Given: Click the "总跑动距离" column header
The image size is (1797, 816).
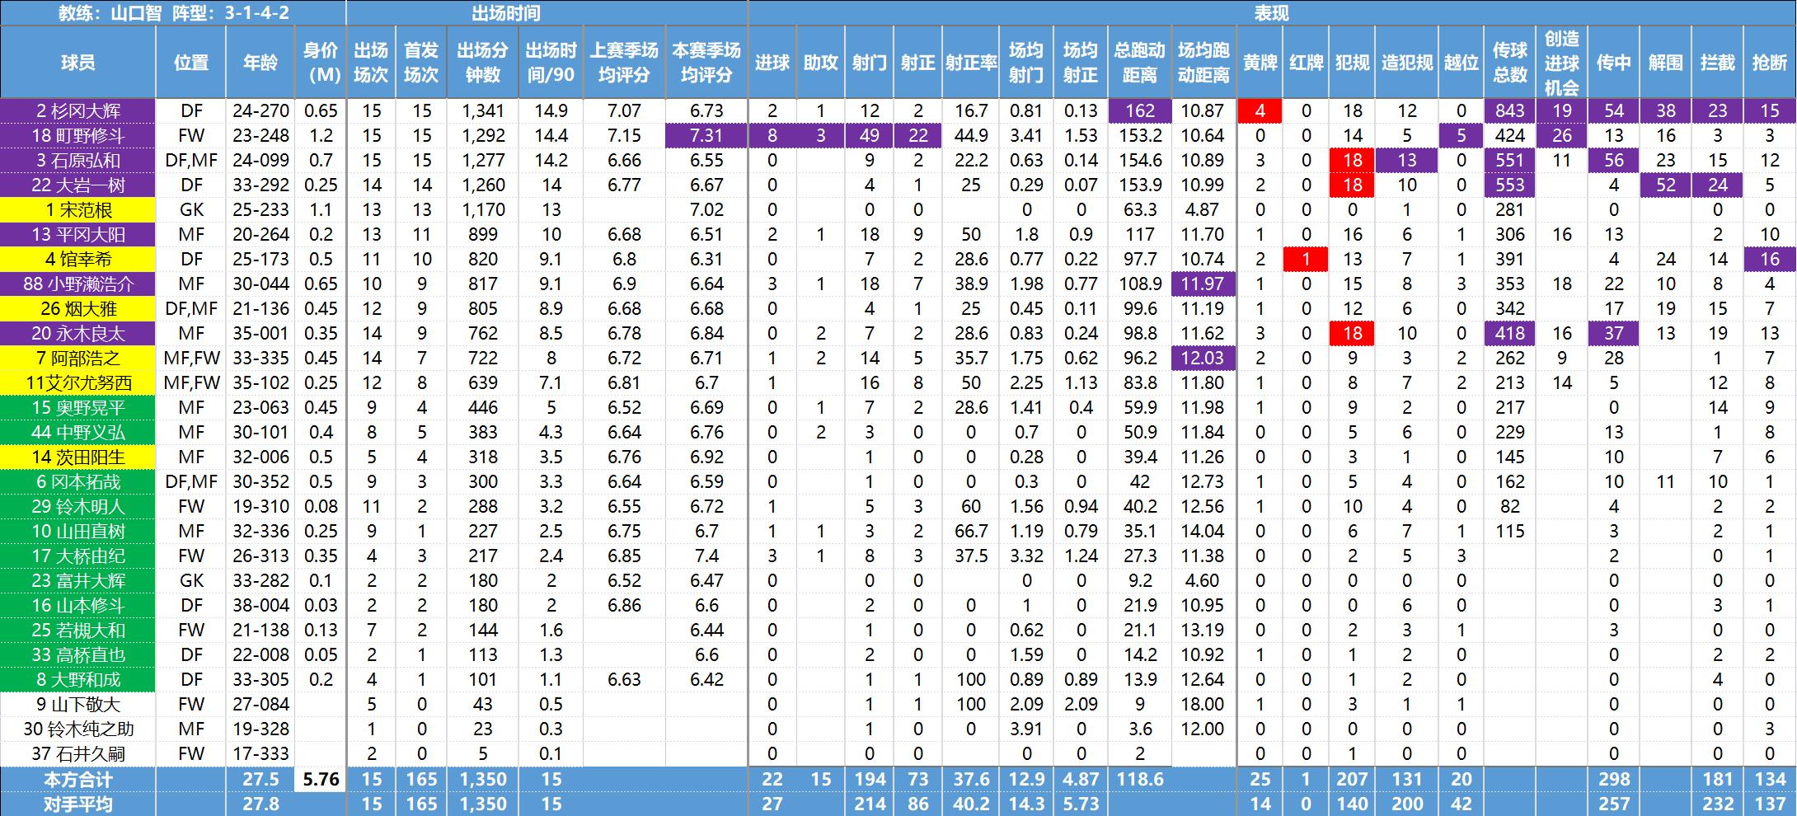Looking at the screenshot, I should [1140, 62].
